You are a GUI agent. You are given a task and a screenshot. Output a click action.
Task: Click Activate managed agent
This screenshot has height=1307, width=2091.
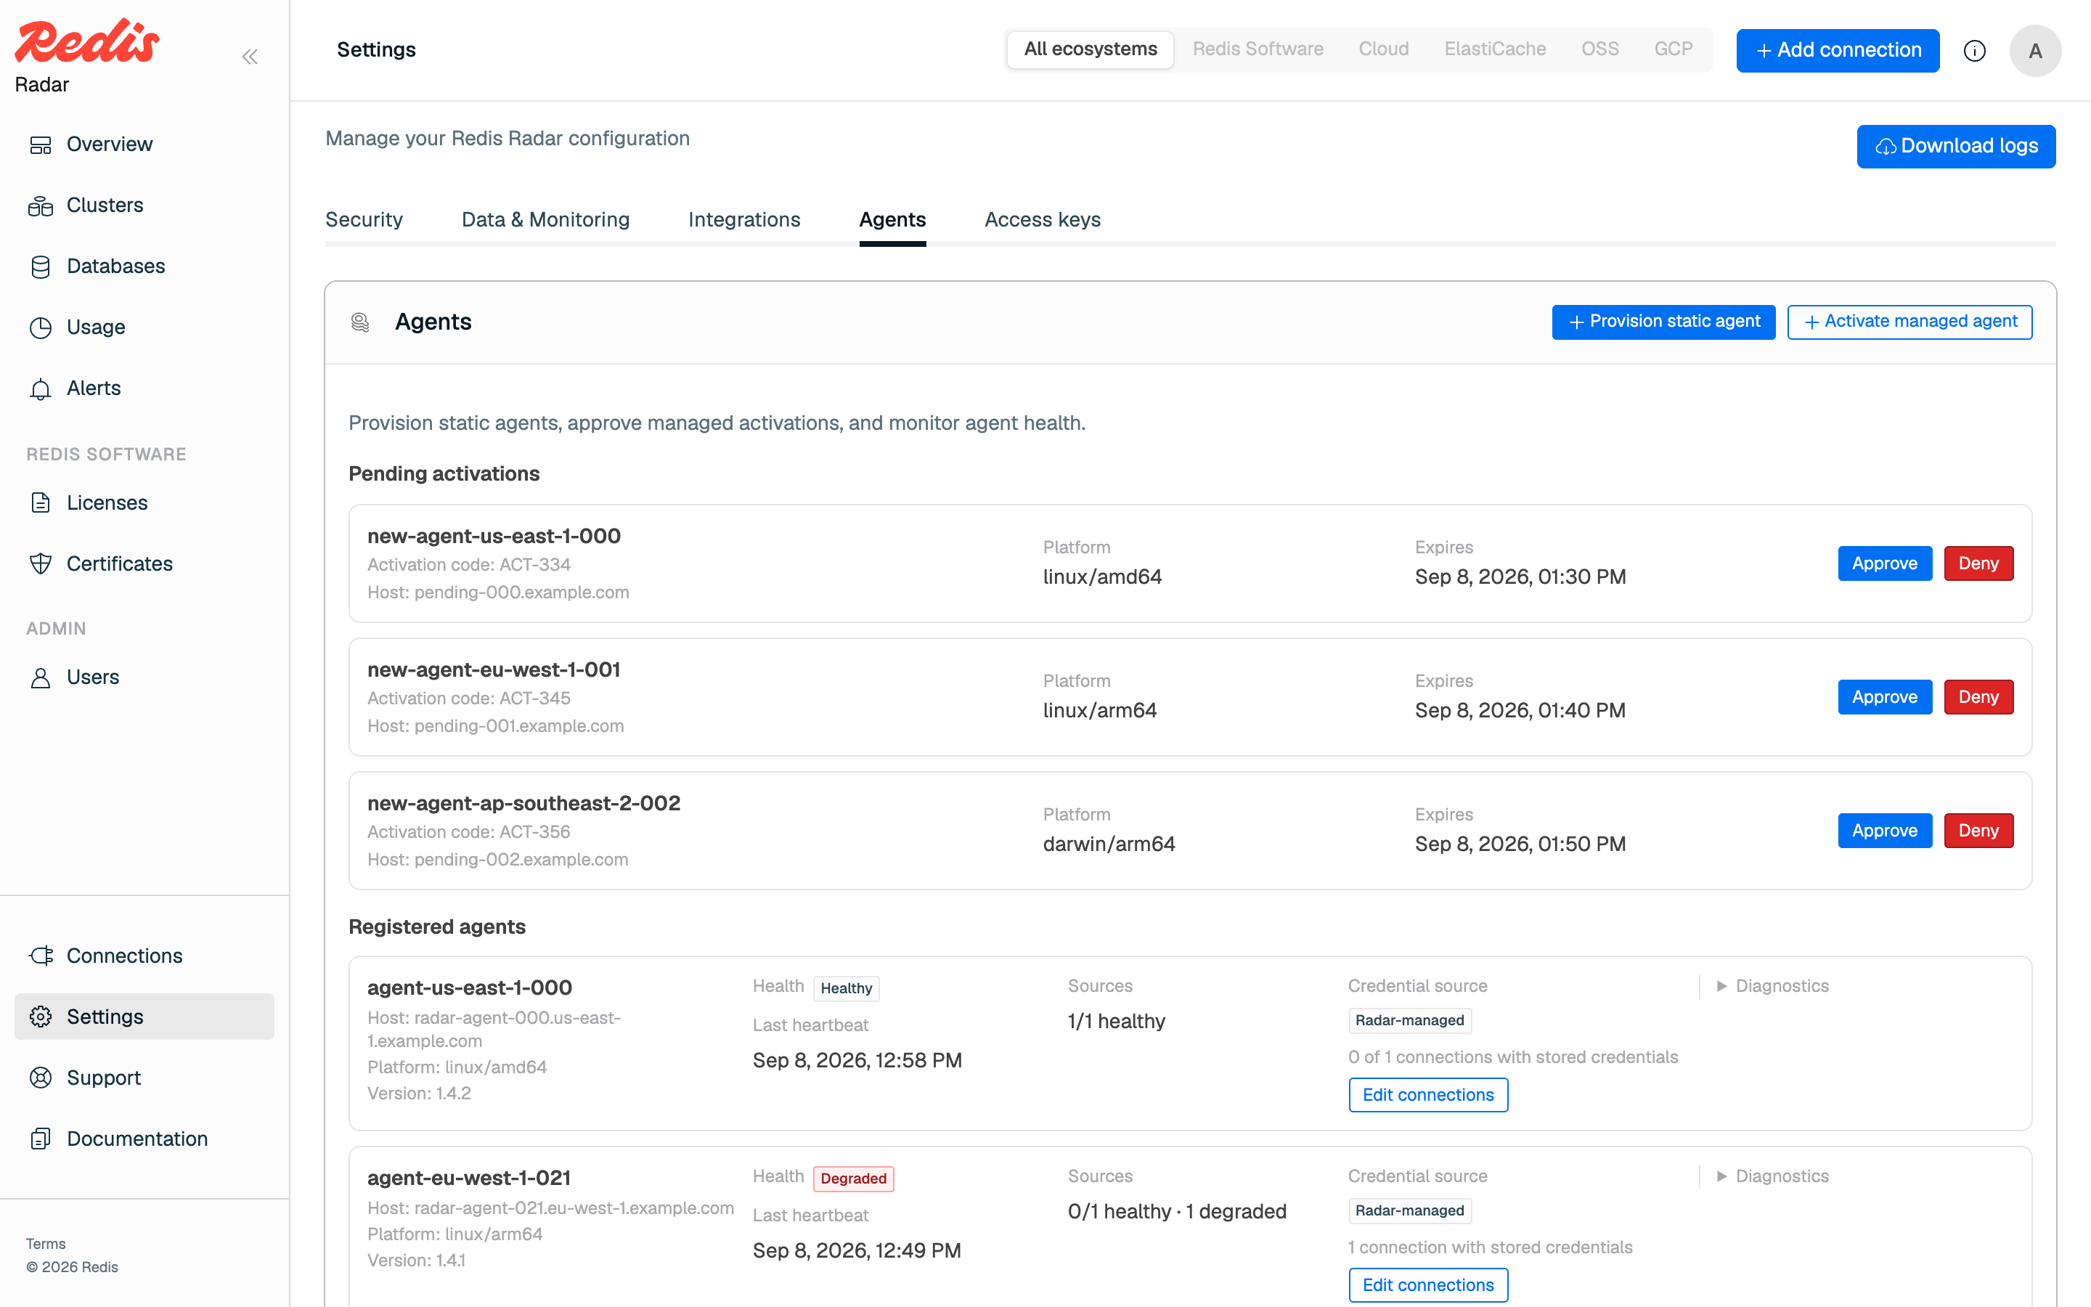click(1909, 322)
